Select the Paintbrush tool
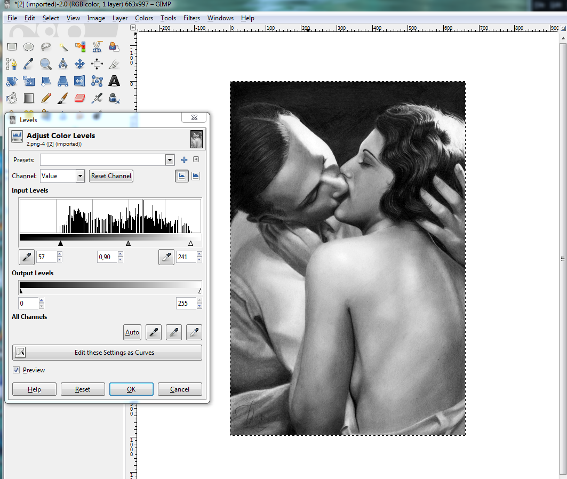 (63, 98)
